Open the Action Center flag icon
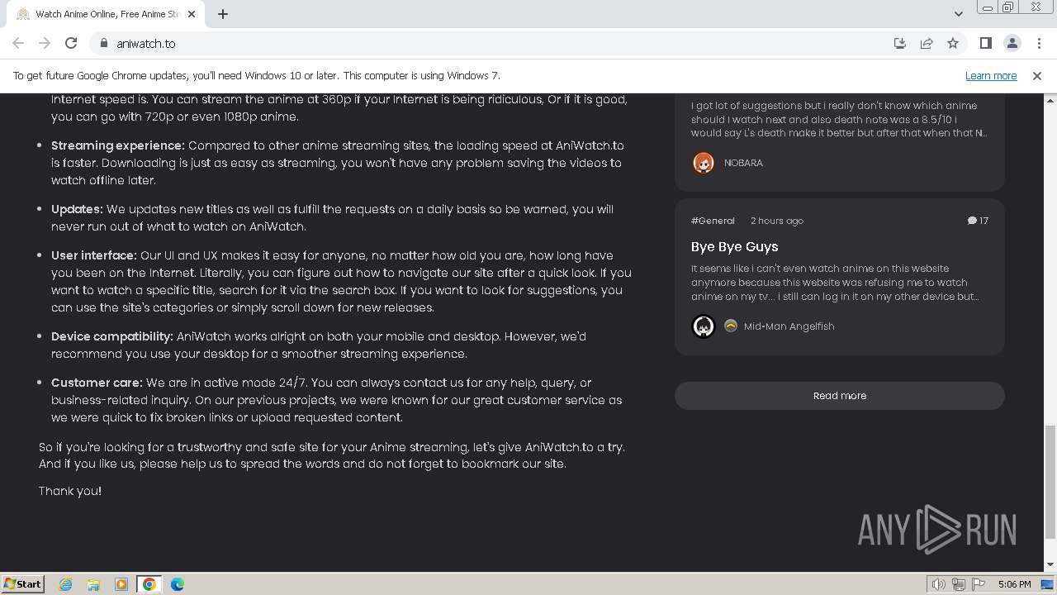Viewport: 1057px width, 595px height. click(x=979, y=584)
